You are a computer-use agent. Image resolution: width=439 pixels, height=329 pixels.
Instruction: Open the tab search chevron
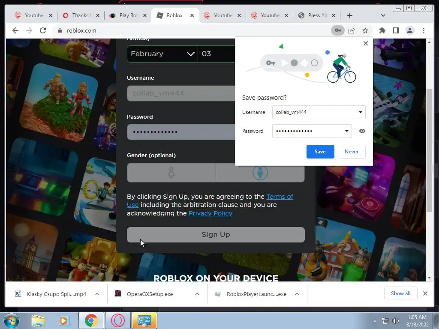pyautogui.click(x=383, y=15)
